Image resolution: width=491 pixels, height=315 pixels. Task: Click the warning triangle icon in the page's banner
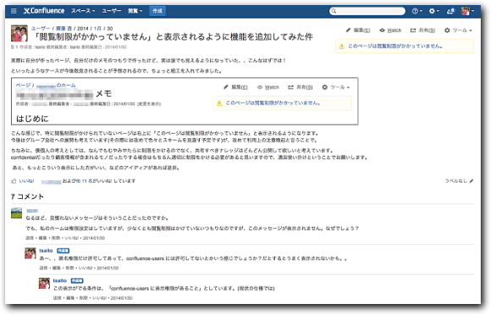pos(342,47)
